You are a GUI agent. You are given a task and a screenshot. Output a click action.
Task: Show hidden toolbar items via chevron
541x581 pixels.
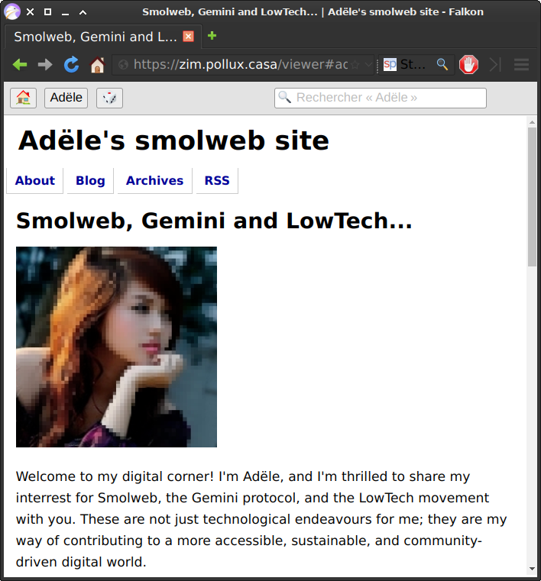point(495,65)
